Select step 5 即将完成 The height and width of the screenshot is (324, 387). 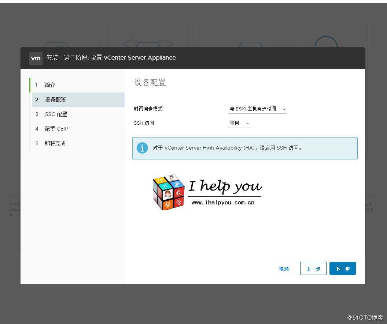pyautogui.click(x=78, y=143)
